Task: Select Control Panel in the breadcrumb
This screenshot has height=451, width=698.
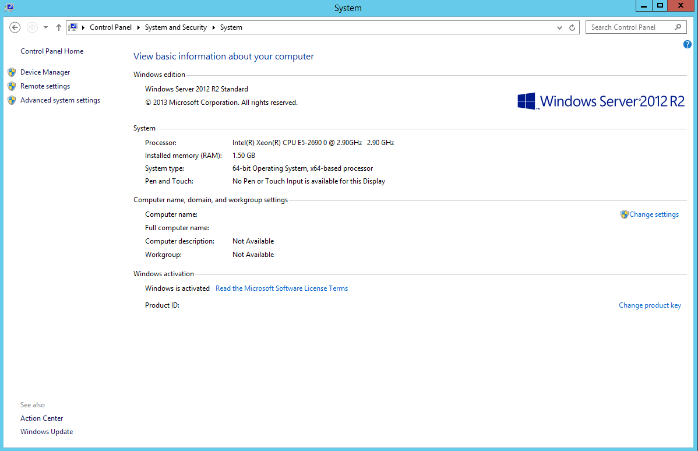Action: coord(110,27)
